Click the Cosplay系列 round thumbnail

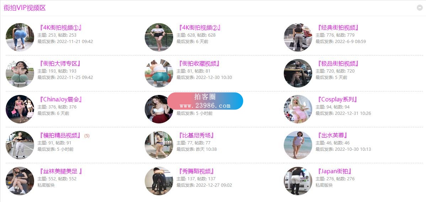(x=298, y=109)
